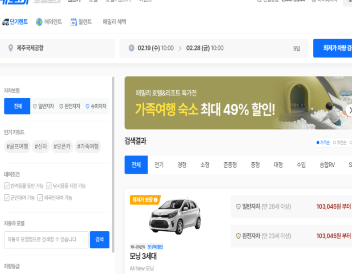The height and width of the screenshot is (274, 352).
Task: Click the 최저가 차량 검색 button
Action: pyautogui.click(x=333, y=48)
